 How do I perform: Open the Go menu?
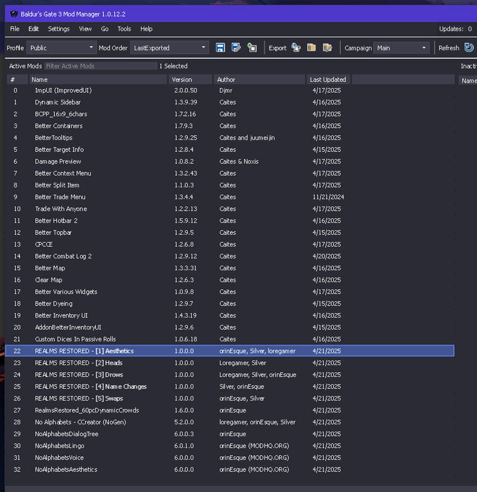[x=104, y=29]
